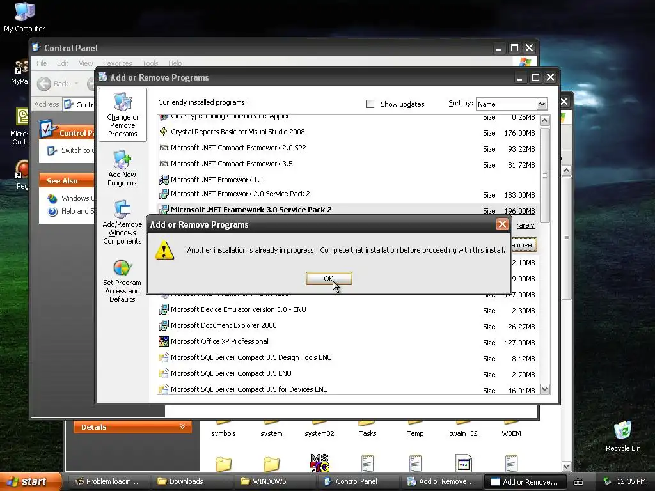Expand the Details panel chevron
Screen dimensions: 655x491
tap(182, 426)
